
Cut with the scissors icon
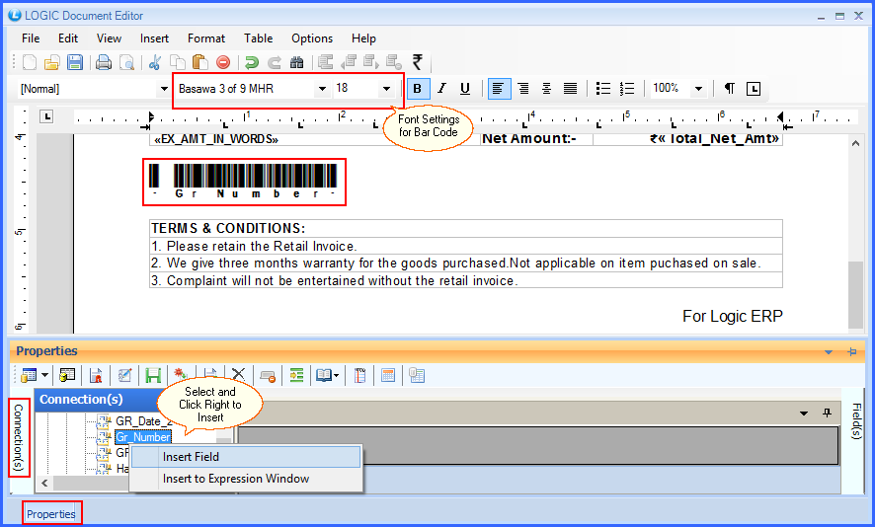(x=155, y=62)
